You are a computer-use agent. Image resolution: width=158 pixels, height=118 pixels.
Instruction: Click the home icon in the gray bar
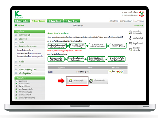(16, 25)
